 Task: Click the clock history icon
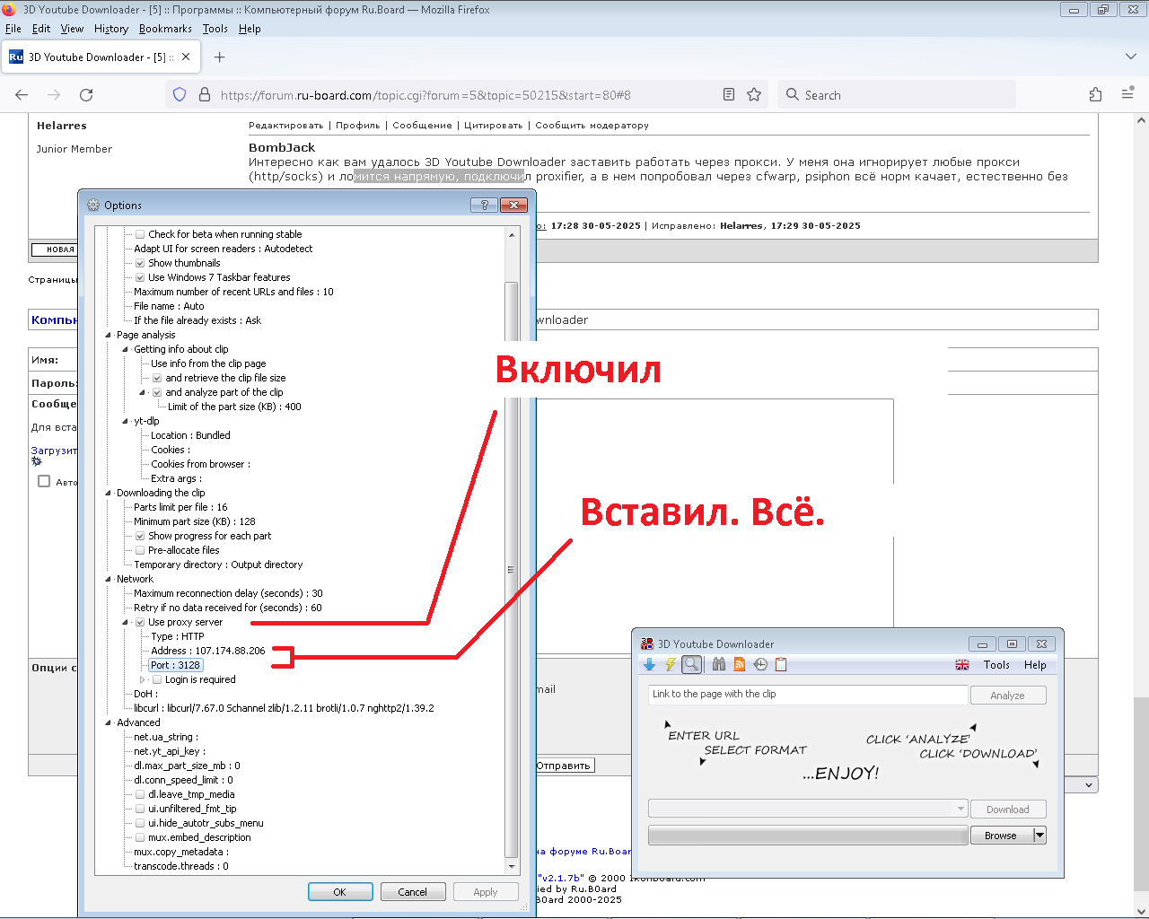(x=760, y=665)
